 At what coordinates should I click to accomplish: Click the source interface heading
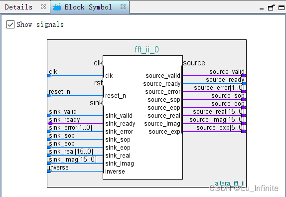click(x=194, y=63)
